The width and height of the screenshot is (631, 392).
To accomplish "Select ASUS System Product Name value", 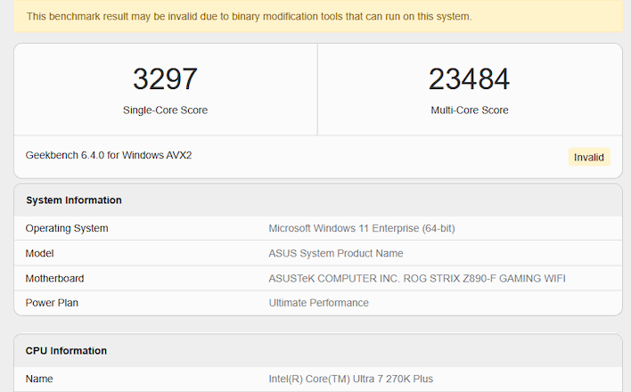I will (336, 253).
